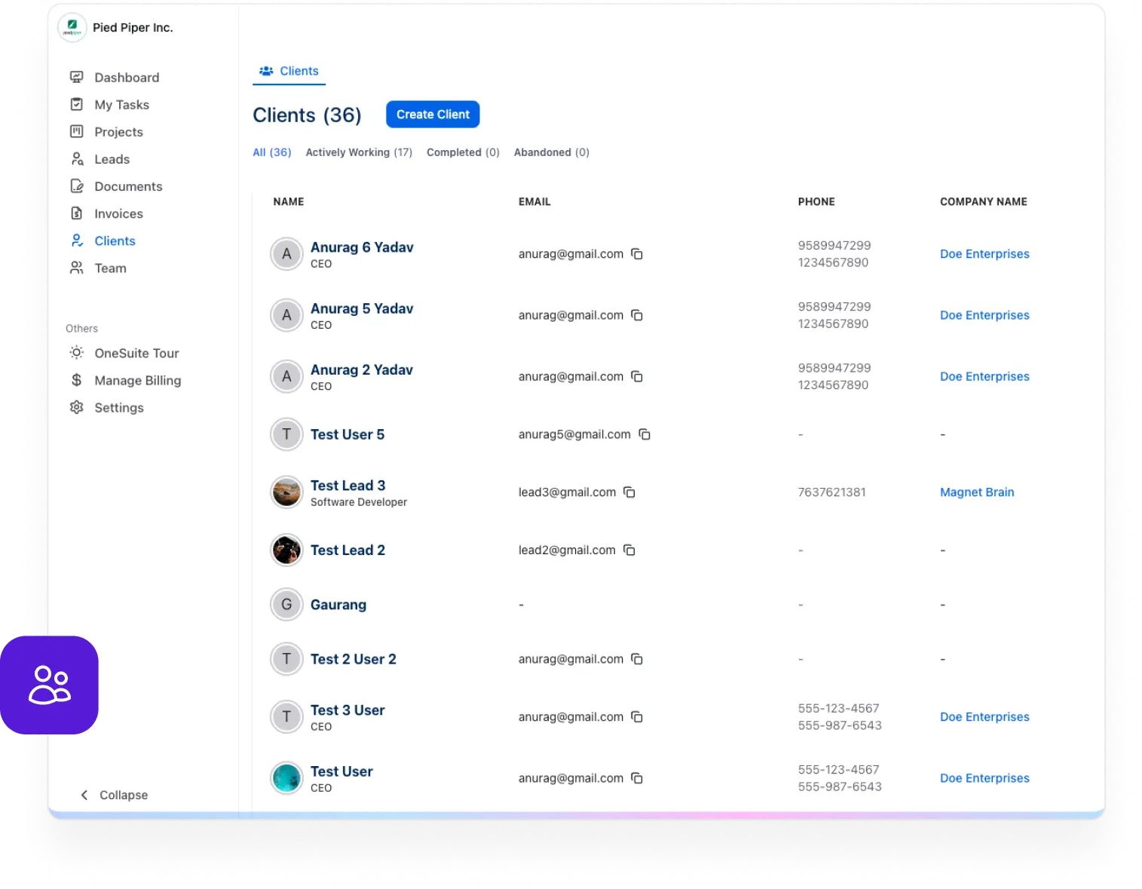Screen dimensions: 1142x889
Task: Collapse the sidebar with the chevron
Action: coord(84,795)
